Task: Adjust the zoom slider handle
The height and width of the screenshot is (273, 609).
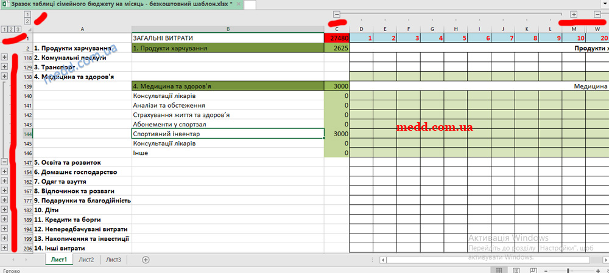Action: tap(569, 271)
